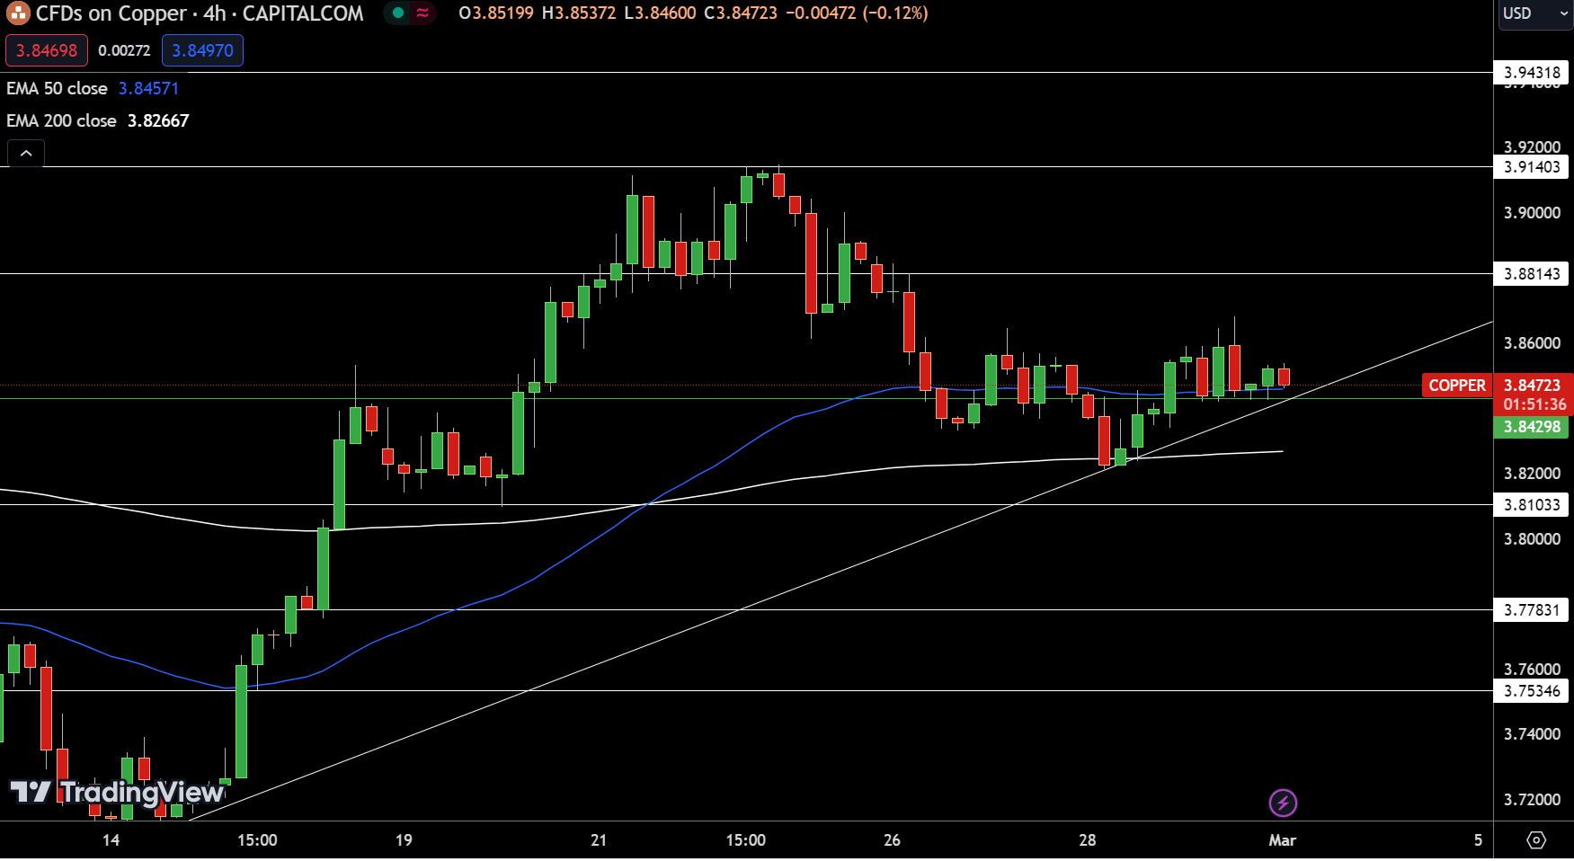
Task: Click the blue buy price 3.84970 button
Action: 202,50
